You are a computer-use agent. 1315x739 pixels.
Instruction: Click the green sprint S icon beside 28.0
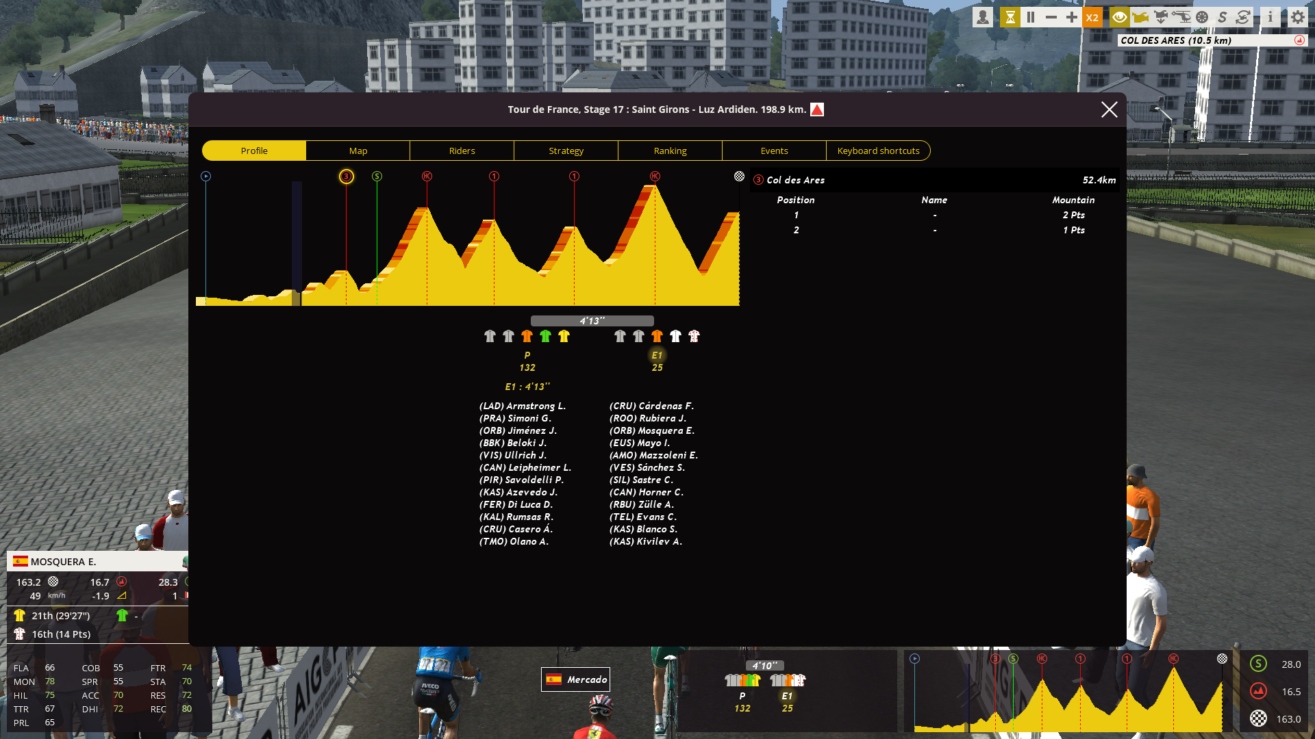click(1258, 664)
